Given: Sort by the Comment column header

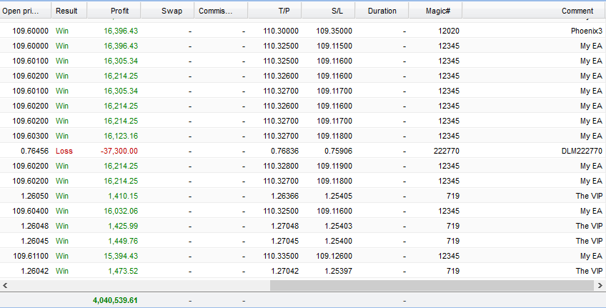Looking at the screenshot, I should (534, 11).
